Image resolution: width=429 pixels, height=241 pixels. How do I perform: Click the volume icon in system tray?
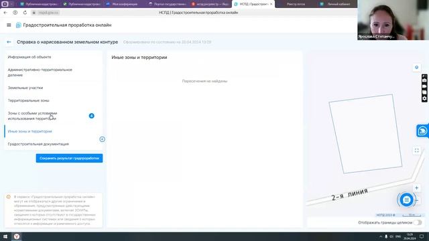point(391,236)
